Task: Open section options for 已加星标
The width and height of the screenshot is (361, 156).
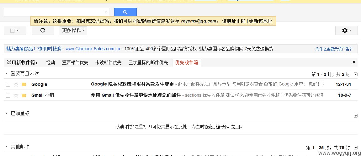Action: tap(355, 116)
